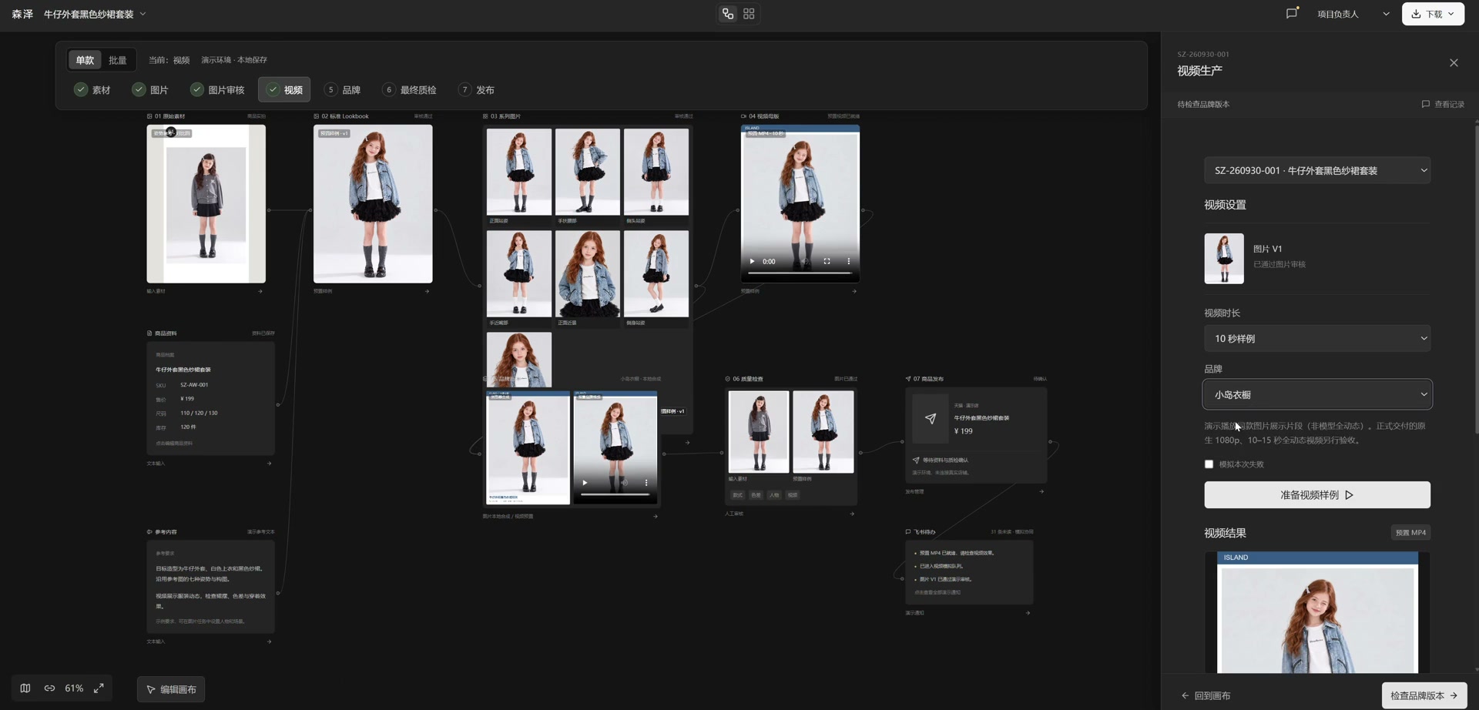Go to the 最终质检 step tab
1479x710 pixels.
point(410,89)
